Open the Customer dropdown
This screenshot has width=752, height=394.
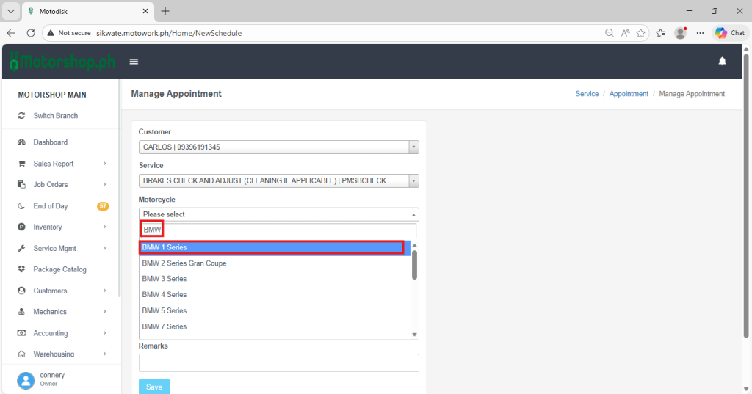click(278, 147)
